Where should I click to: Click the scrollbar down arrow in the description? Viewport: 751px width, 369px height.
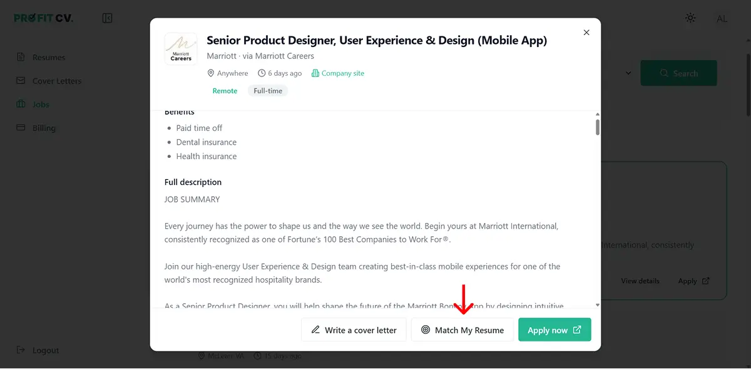(598, 304)
